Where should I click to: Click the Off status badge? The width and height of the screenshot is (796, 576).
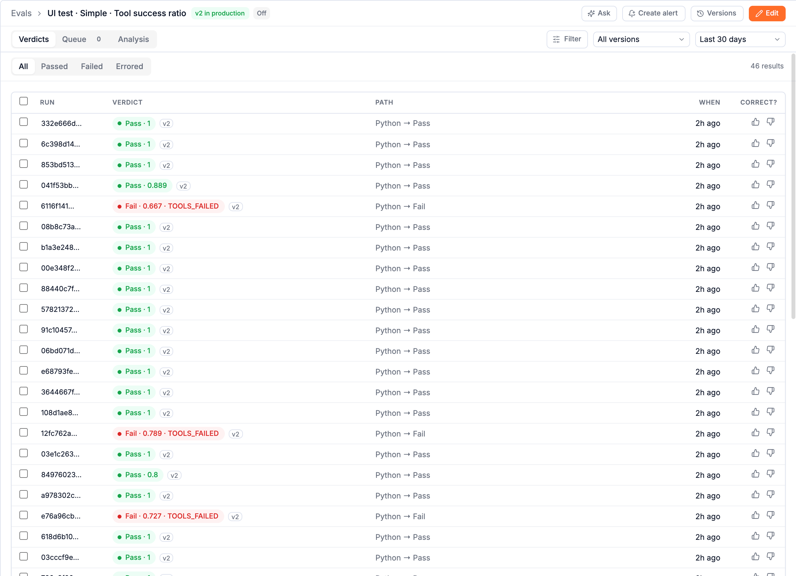click(261, 13)
